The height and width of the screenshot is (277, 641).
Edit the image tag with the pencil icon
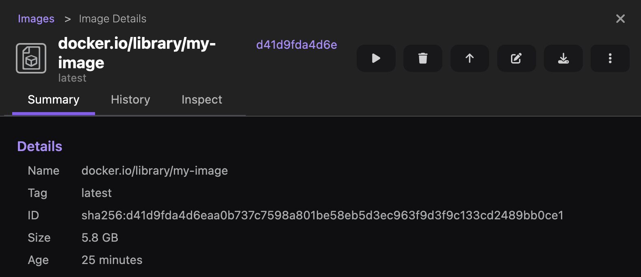(516, 58)
